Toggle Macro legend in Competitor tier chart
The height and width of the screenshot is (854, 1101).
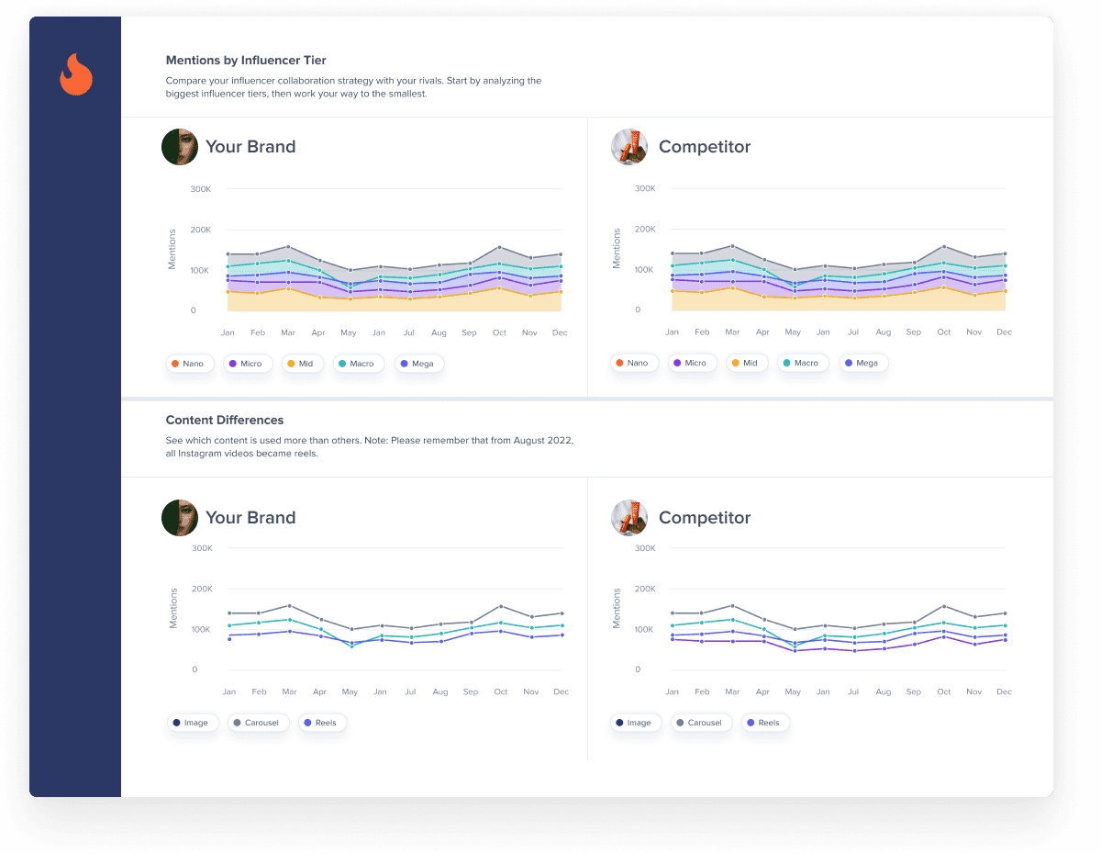[803, 363]
